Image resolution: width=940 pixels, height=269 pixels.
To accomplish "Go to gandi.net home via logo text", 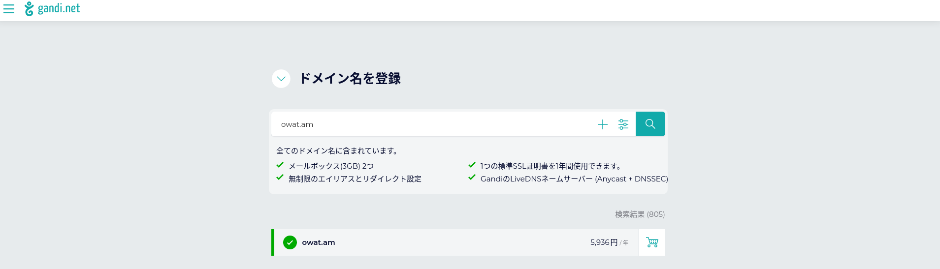I will coord(59,8).
